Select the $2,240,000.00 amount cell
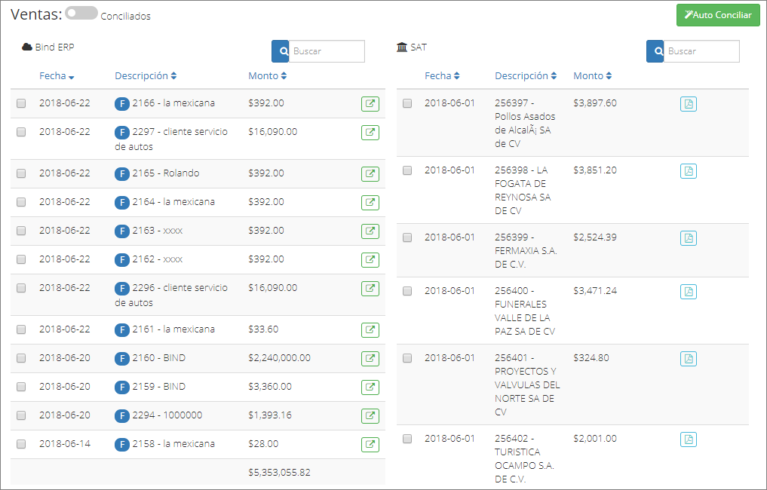 (279, 358)
